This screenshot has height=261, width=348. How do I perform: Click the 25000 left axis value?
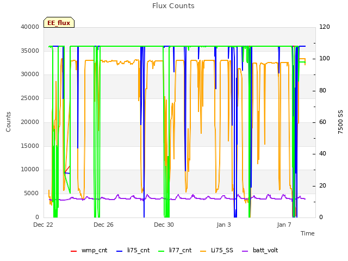click(x=30, y=98)
